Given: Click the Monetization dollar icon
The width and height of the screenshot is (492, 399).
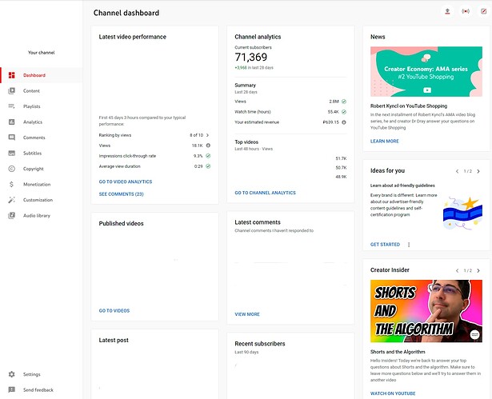Looking at the screenshot, I should [x=12, y=185].
